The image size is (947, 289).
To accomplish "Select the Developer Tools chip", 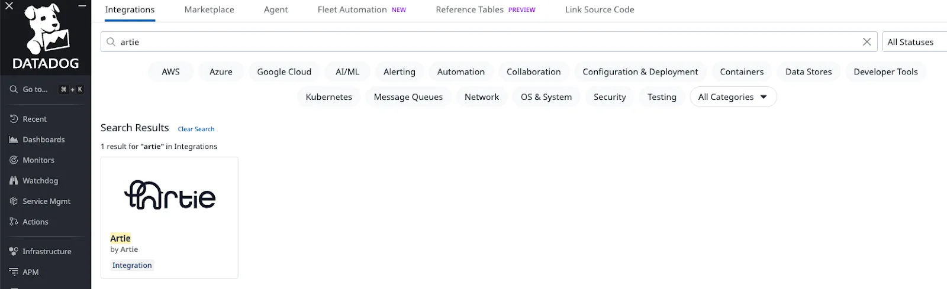I will coord(885,72).
